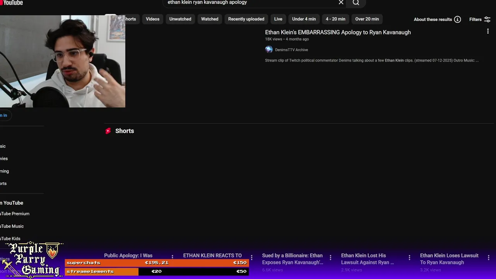Open menu for ETHAN KLEIN REACTS TO short
The height and width of the screenshot is (279, 496).
(251, 257)
